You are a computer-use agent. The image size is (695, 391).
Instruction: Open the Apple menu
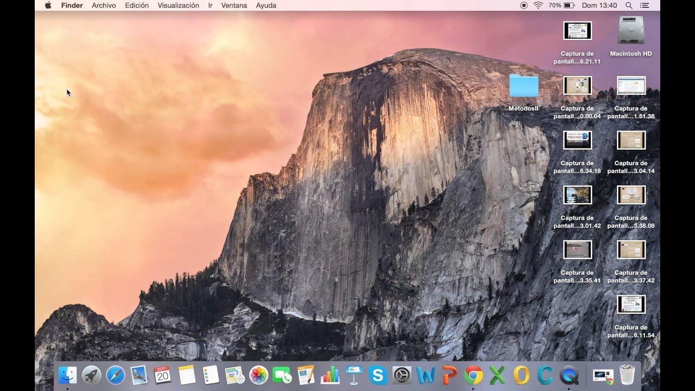pos(48,5)
